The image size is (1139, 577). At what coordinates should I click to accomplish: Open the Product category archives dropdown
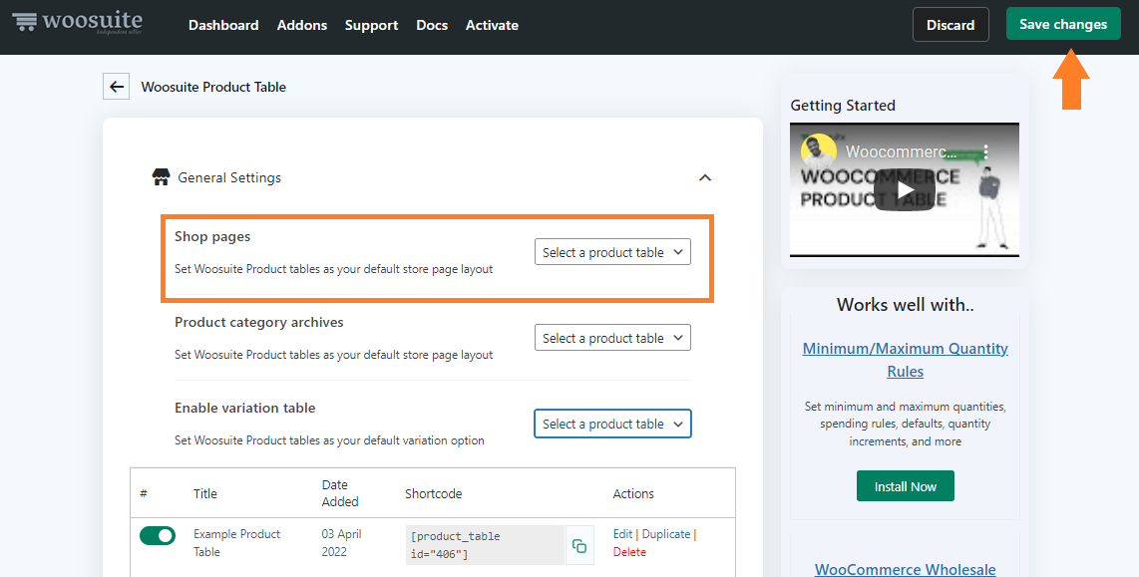pos(612,338)
